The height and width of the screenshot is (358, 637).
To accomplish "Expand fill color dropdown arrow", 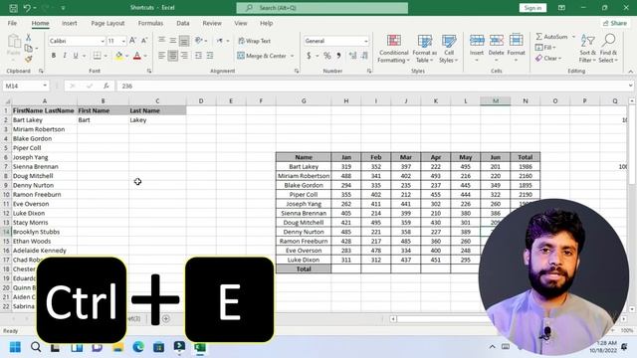I will [127, 56].
